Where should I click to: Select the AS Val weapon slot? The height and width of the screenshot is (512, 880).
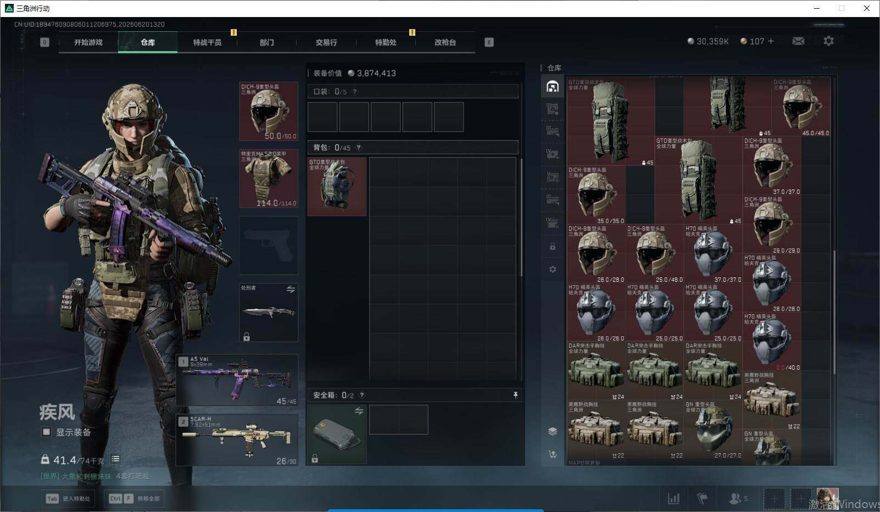click(237, 380)
